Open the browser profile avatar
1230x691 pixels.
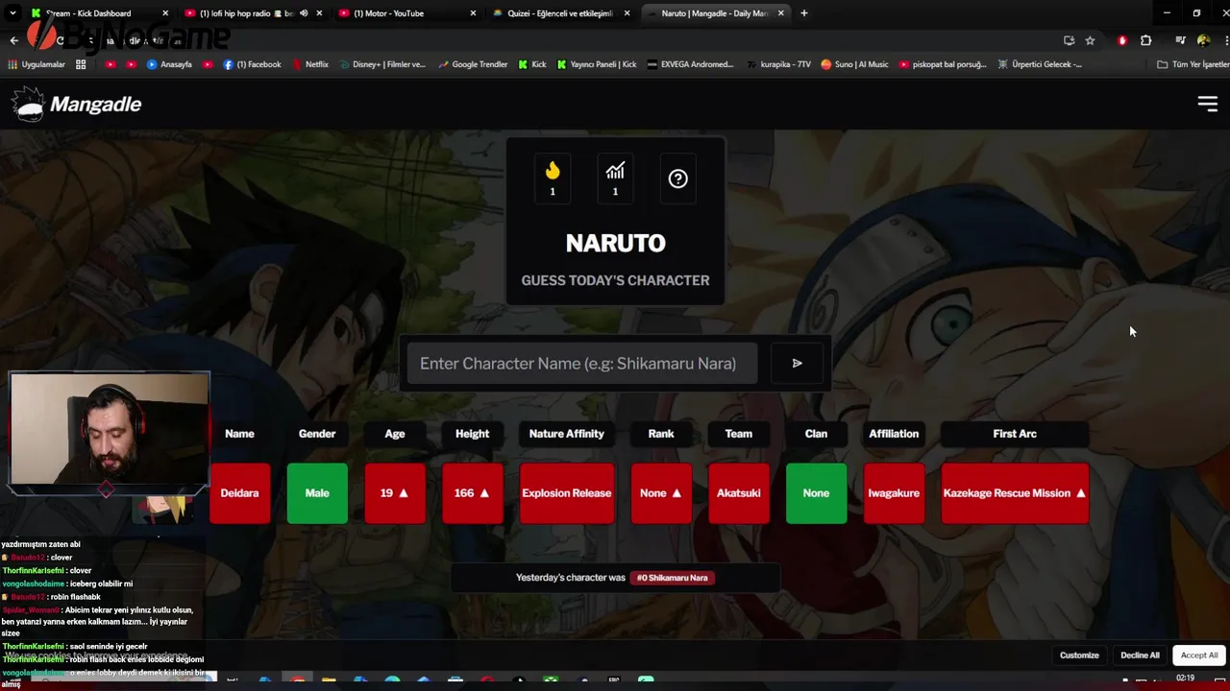coord(1203,40)
